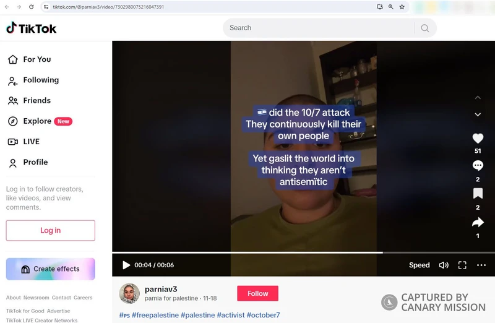Image resolution: width=495 pixels, height=323 pixels.
Task: Open the Following feed
Action: [x=33, y=80]
